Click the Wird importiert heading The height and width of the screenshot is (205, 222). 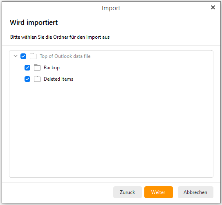pyautogui.click(x=34, y=22)
